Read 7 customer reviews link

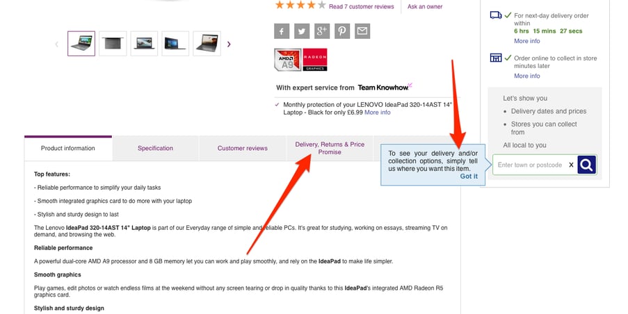pyautogui.click(x=361, y=6)
